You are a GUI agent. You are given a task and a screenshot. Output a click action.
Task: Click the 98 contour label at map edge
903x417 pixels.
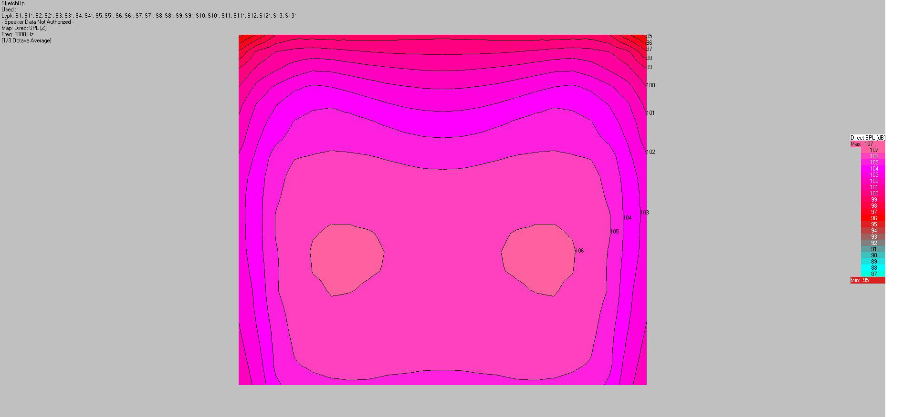click(x=649, y=58)
